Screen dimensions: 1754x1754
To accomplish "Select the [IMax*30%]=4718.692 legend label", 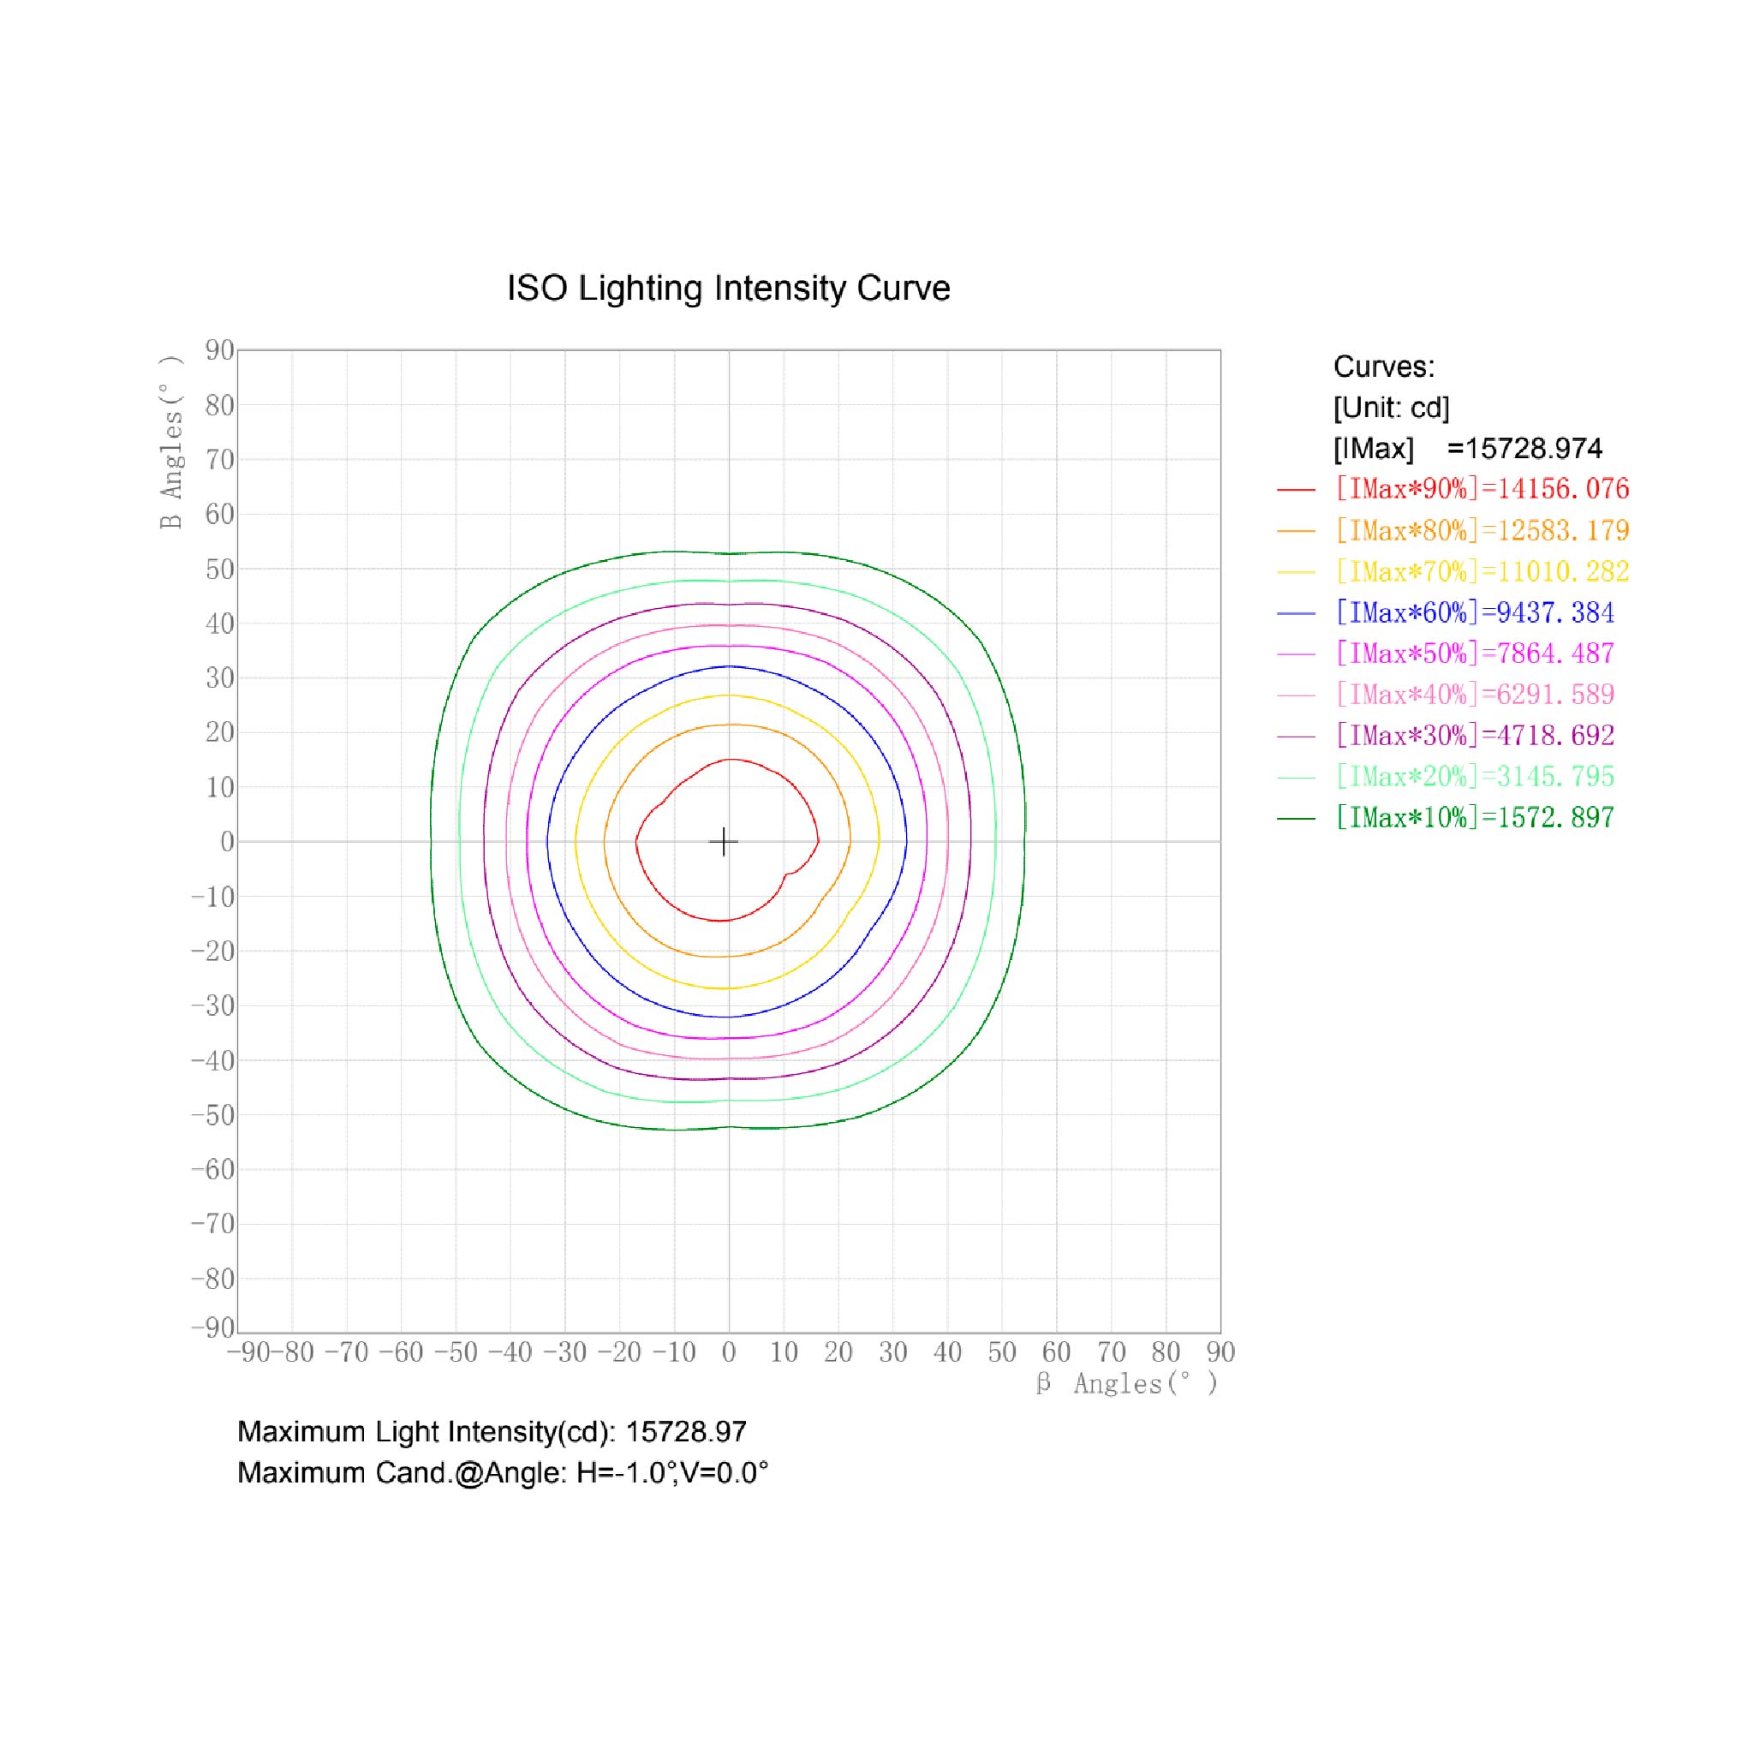I will click(x=1475, y=736).
